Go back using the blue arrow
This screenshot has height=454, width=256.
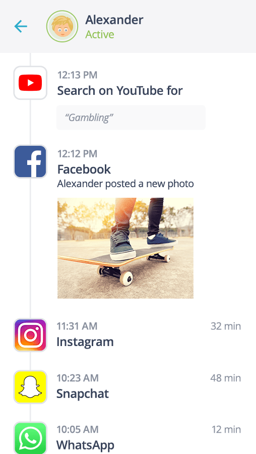21,26
